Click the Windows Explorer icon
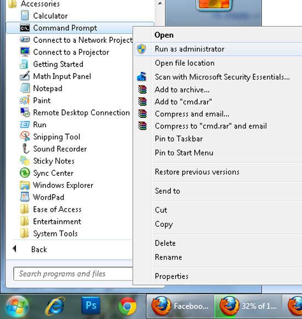 point(25,185)
